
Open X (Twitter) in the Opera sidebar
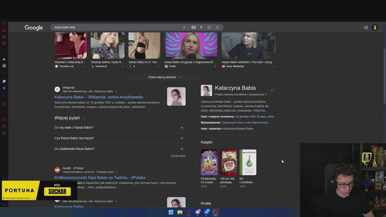(4, 88)
